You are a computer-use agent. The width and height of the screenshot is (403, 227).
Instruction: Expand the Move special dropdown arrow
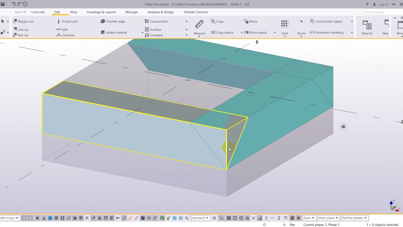click(275, 32)
